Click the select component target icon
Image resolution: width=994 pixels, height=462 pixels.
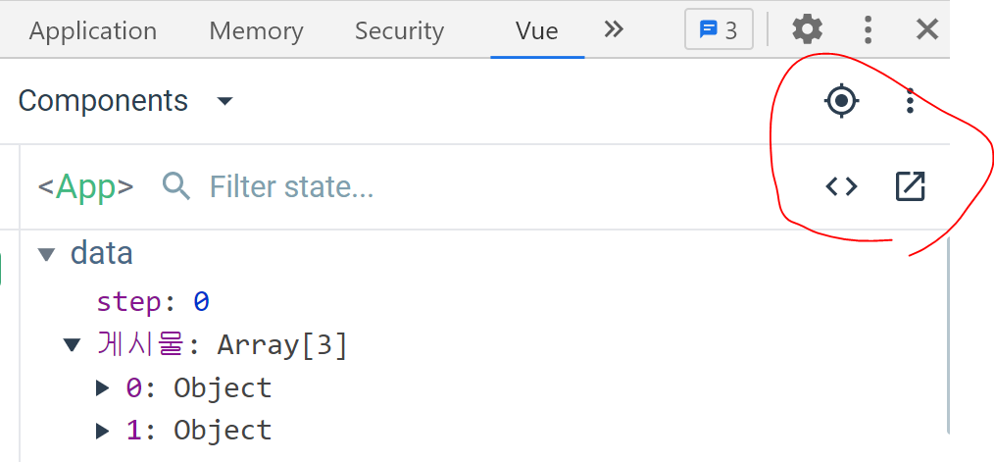click(841, 101)
